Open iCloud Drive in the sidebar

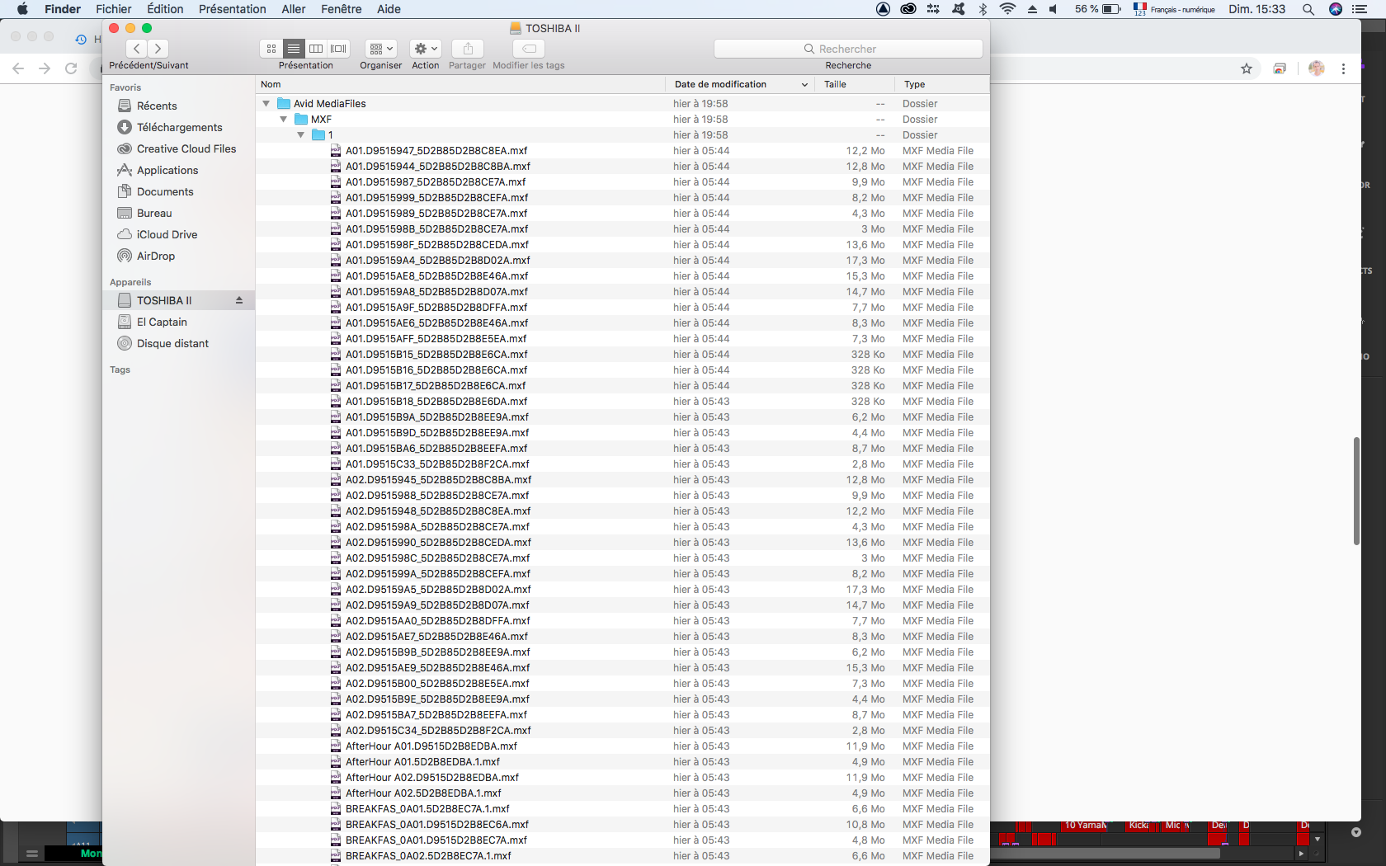pyautogui.click(x=167, y=234)
